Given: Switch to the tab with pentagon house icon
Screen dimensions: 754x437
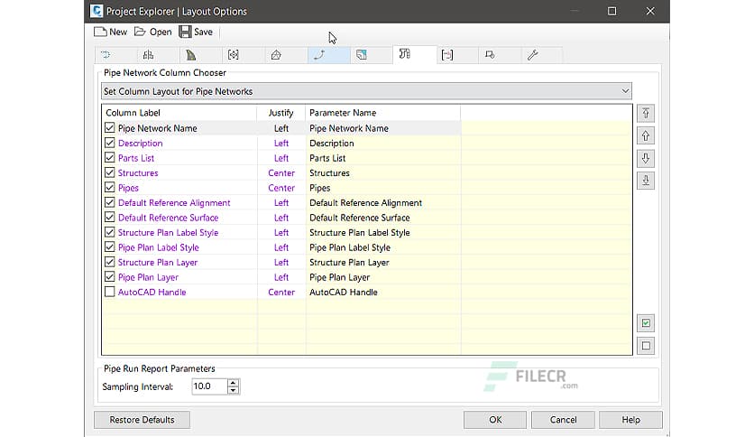Looking at the screenshot, I should point(276,55).
